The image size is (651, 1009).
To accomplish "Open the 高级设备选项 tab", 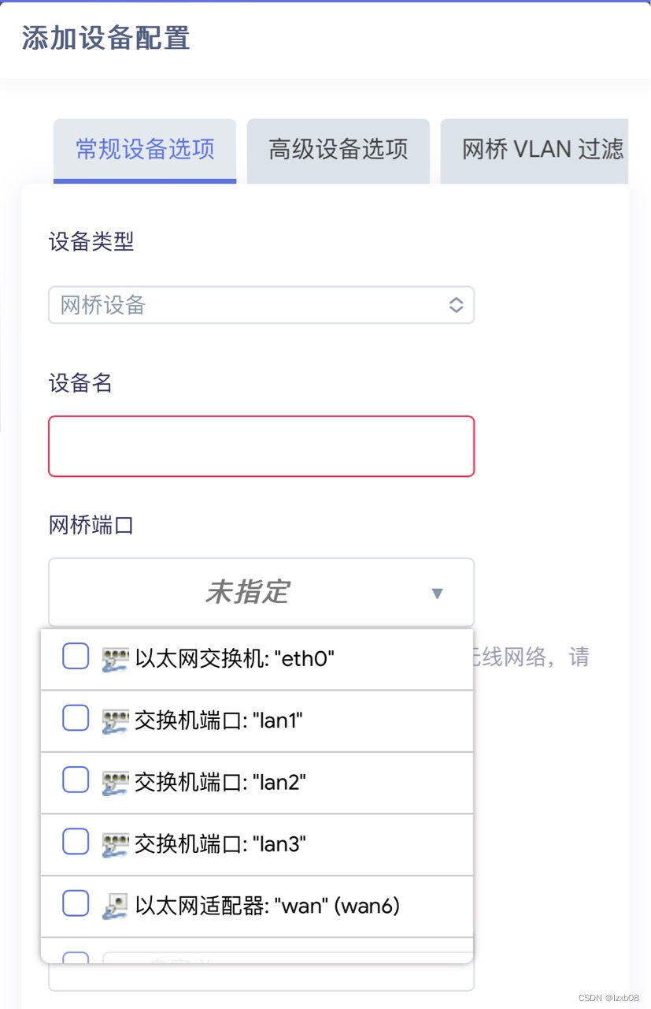I will 338,150.
